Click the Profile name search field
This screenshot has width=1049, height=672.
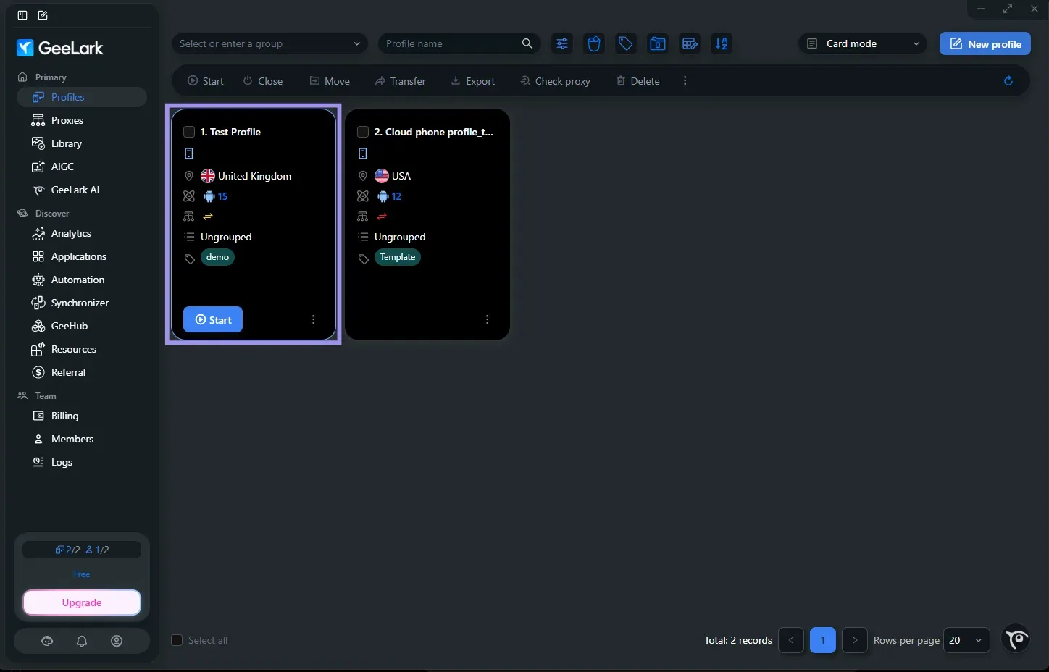pyautogui.click(x=452, y=43)
